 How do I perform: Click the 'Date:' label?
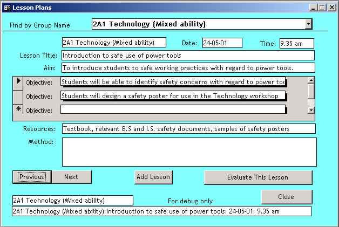coord(189,43)
